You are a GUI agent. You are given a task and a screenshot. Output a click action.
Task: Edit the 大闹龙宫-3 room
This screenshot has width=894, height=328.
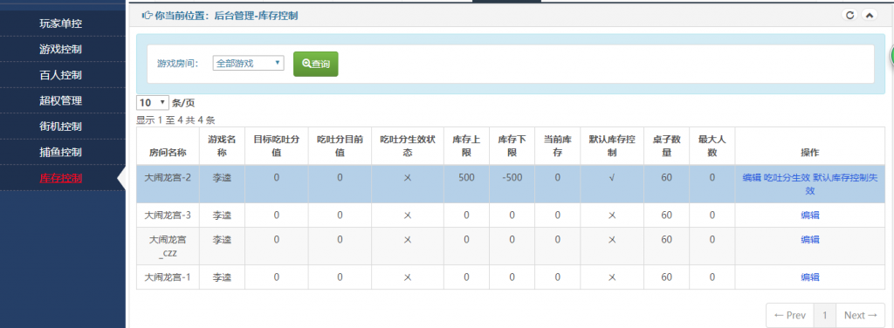click(x=809, y=215)
